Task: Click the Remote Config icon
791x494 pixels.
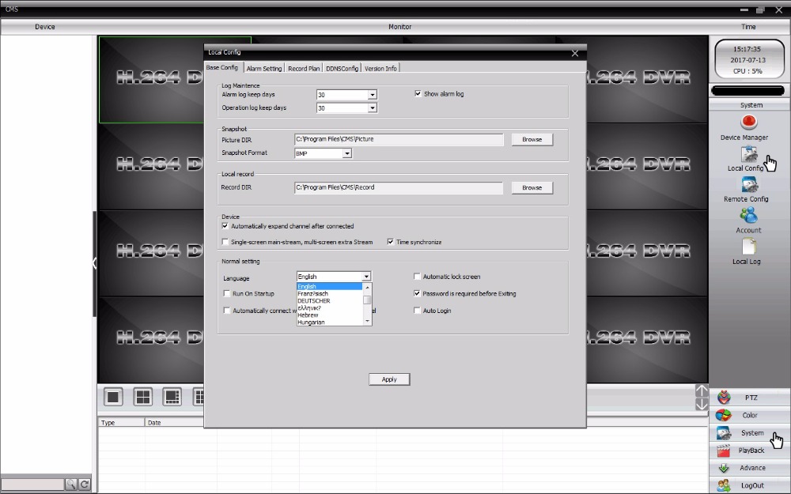Action: (748, 185)
